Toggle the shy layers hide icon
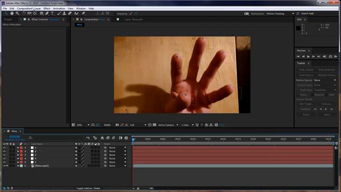The width and height of the screenshot is (341, 192). pos(102,138)
